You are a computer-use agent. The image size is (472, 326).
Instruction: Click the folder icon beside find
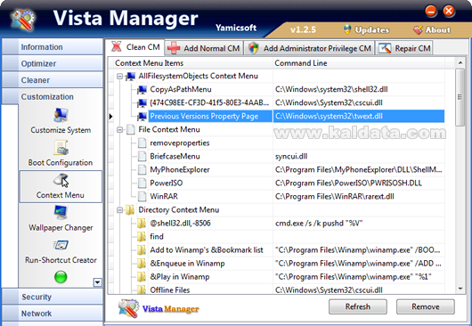pyautogui.click(x=142, y=237)
